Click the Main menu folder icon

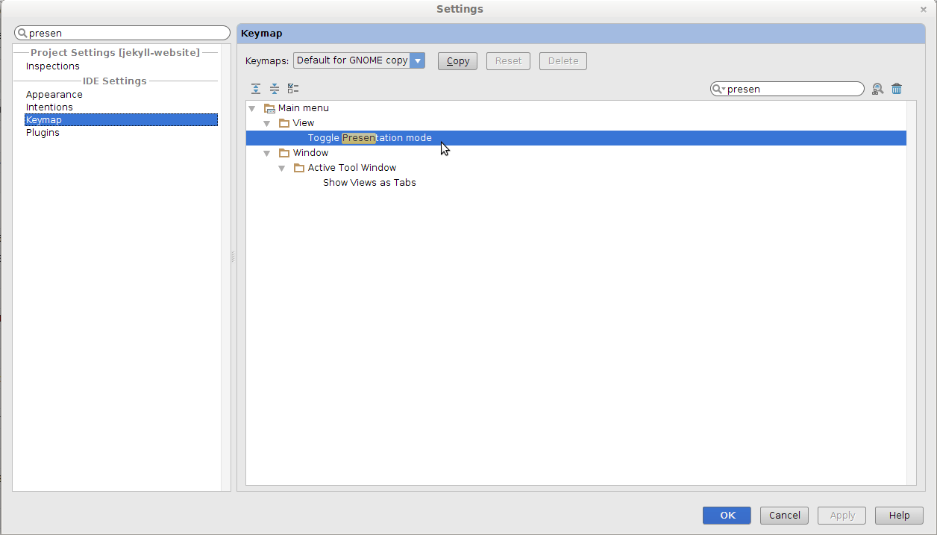pos(269,108)
